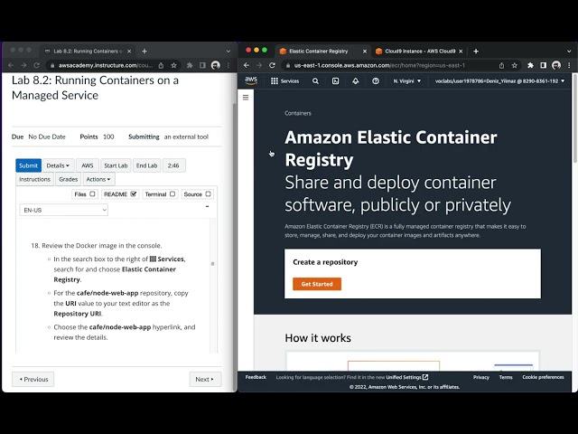Image resolution: width=578 pixels, height=434 pixels.
Task: Click the Grades button
Action: pos(69,179)
